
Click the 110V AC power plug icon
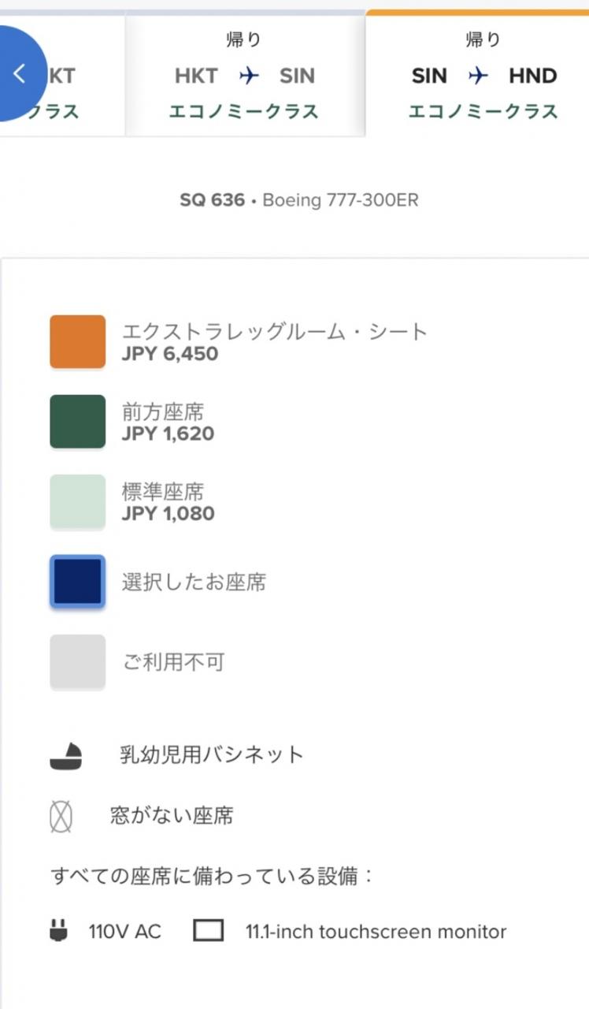click(58, 932)
